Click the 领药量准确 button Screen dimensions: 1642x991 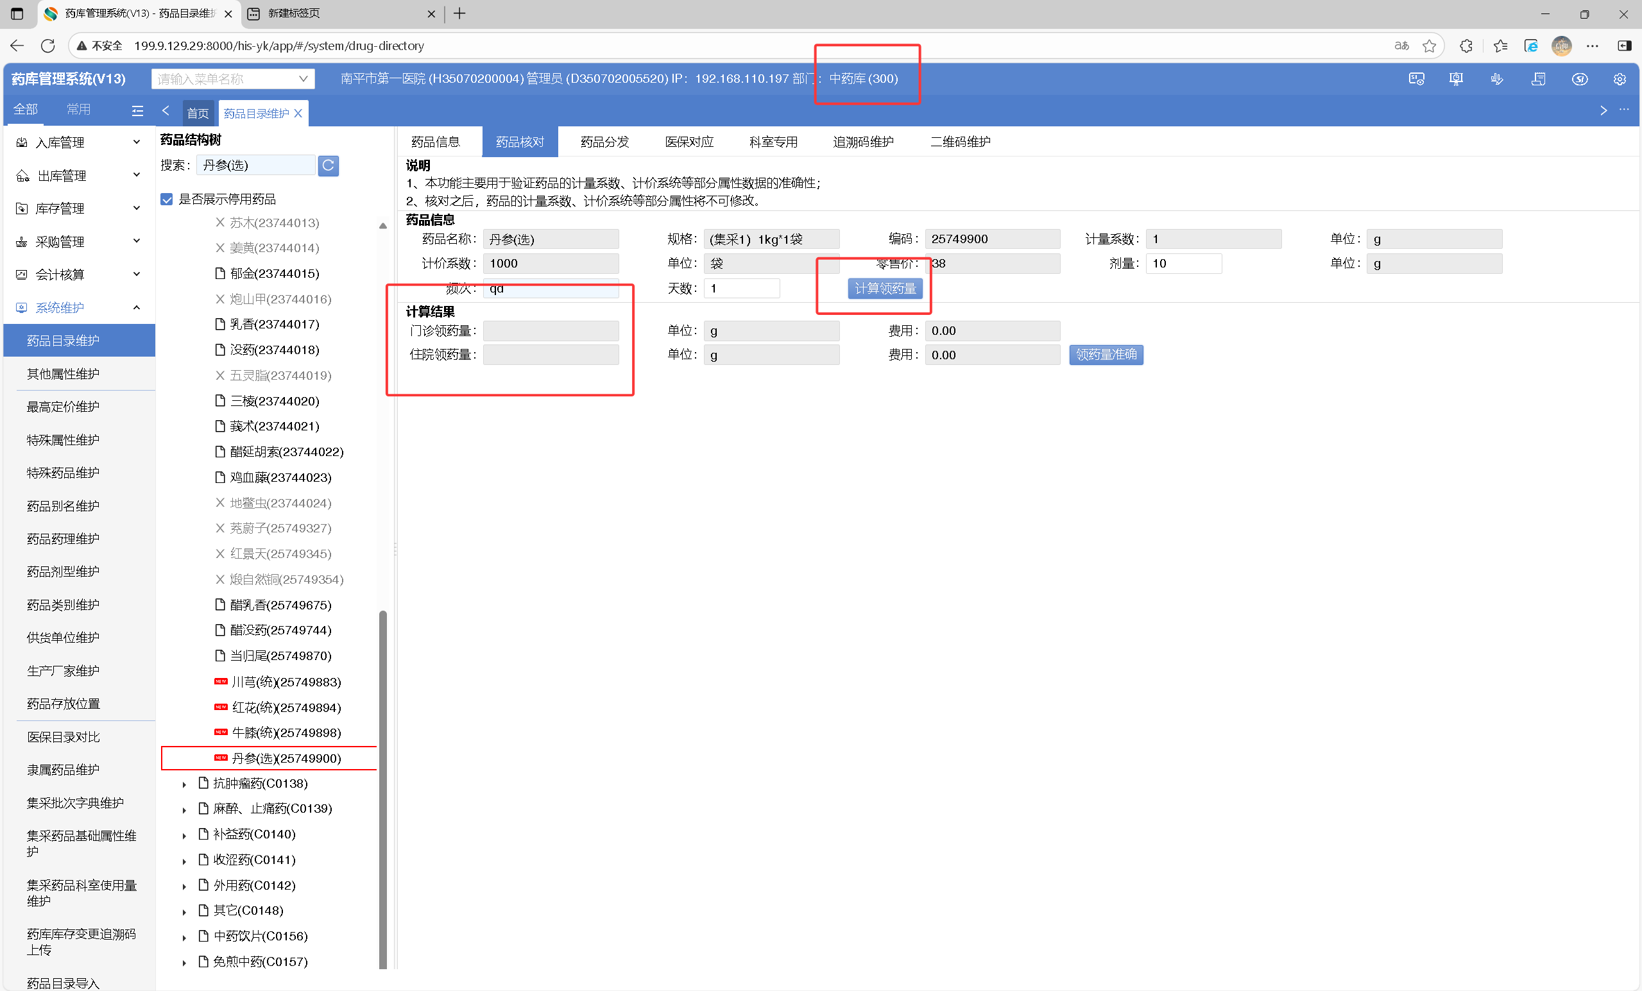[1106, 354]
